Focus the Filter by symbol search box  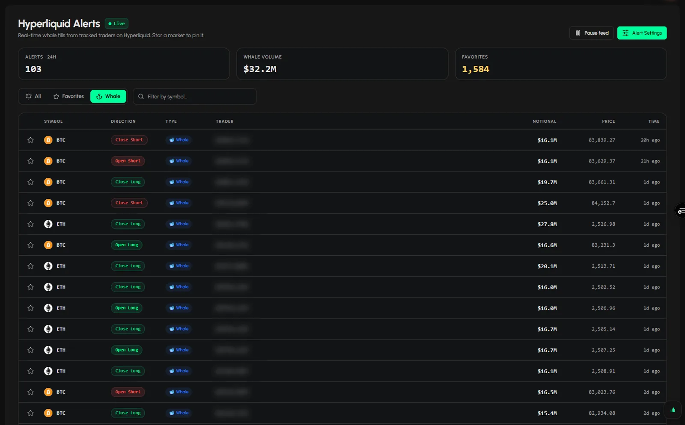point(195,97)
